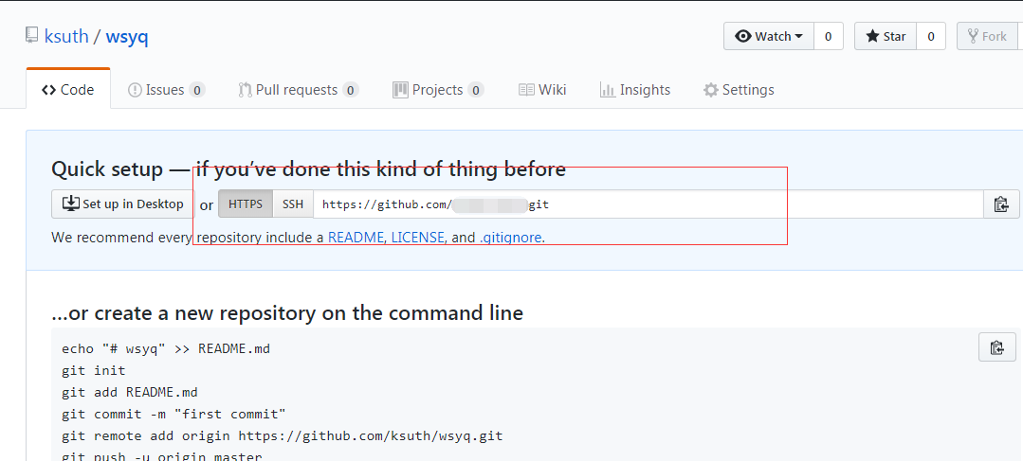
Task: Copy the repository URL with clipboard icon
Action: coord(1000,204)
